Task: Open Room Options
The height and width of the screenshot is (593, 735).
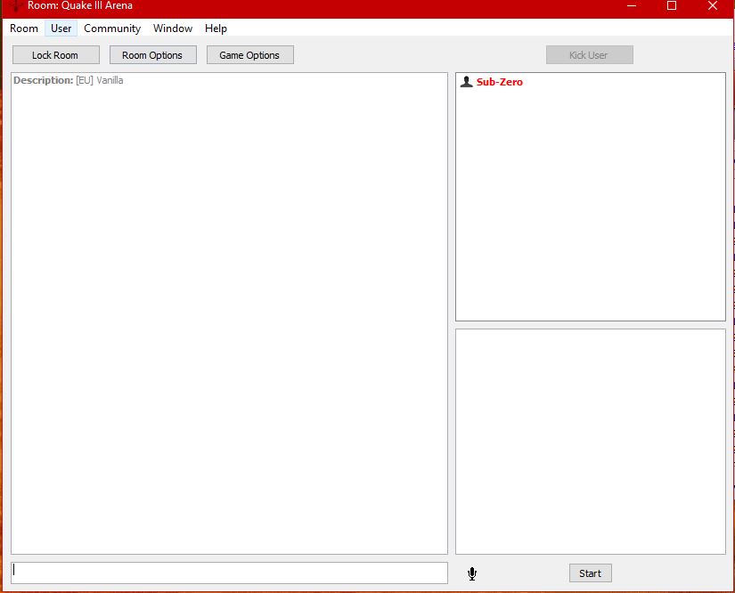Action: 153,55
